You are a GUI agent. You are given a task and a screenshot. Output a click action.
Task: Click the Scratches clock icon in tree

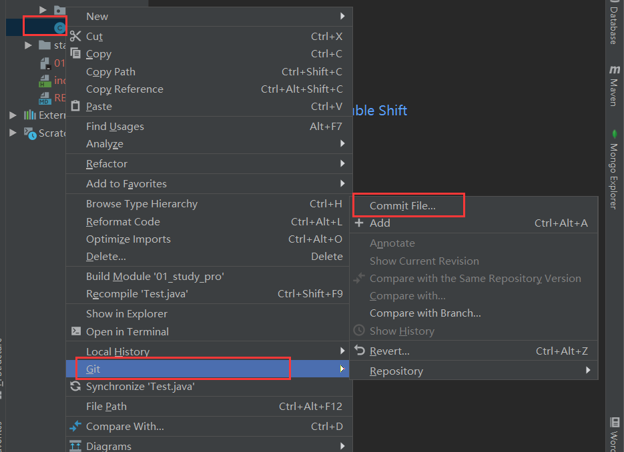point(30,133)
